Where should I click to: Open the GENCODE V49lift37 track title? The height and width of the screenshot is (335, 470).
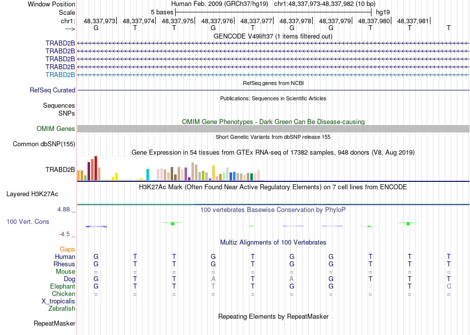pyautogui.click(x=273, y=36)
